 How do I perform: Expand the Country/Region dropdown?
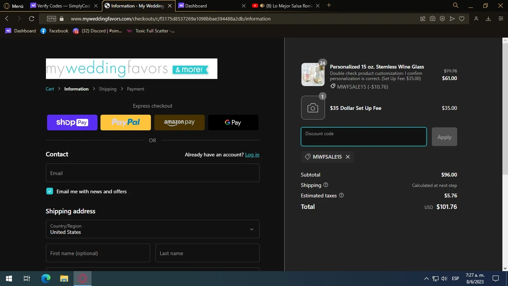click(x=152, y=229)
